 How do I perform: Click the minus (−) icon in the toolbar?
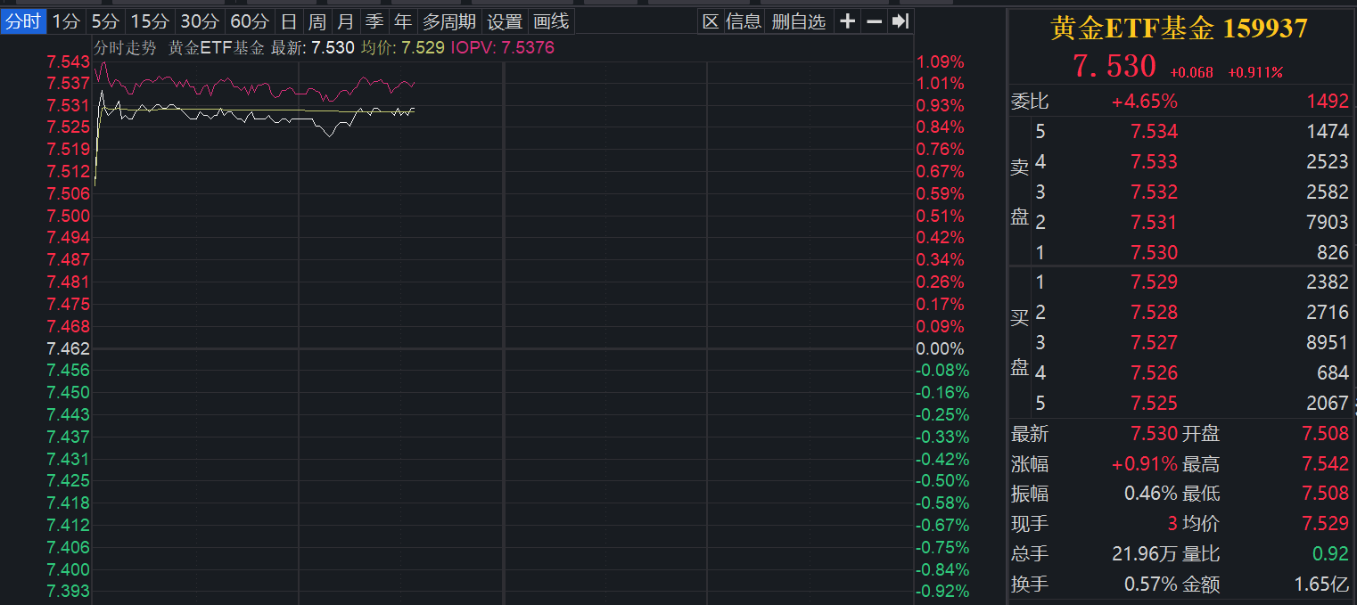(x=873, y=21)
